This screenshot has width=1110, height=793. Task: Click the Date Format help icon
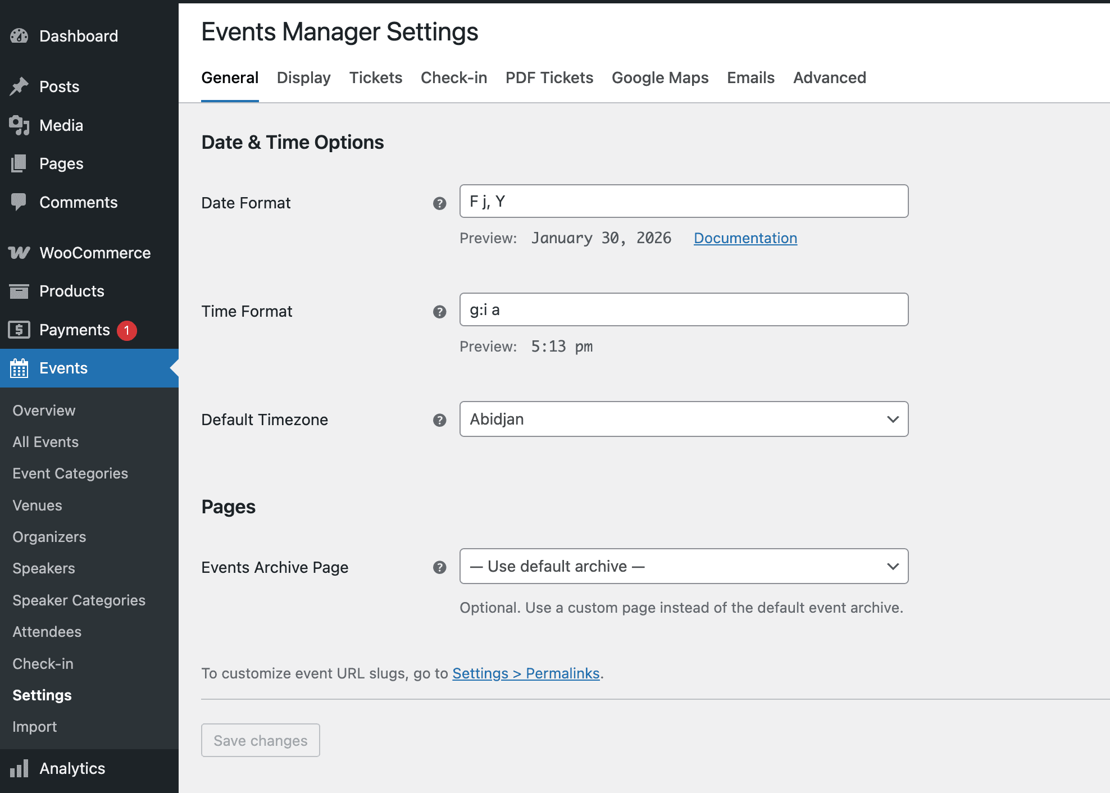439,203
